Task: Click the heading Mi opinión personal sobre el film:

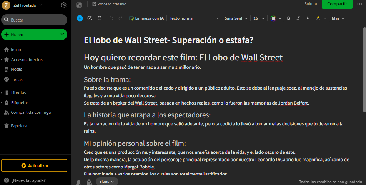Action: [x=135, y=143]
